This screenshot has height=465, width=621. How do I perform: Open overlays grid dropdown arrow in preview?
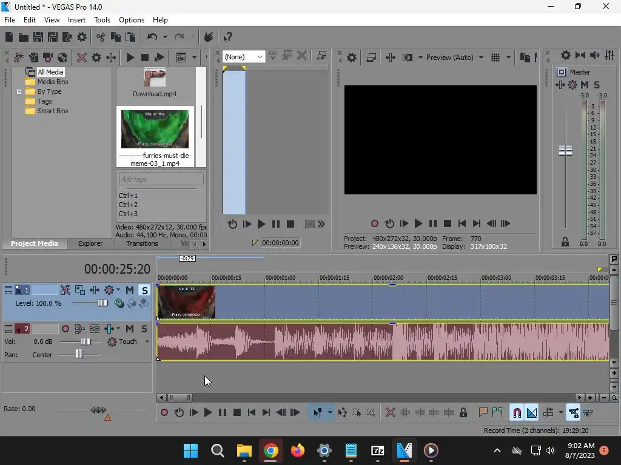[x=509, y=58]
